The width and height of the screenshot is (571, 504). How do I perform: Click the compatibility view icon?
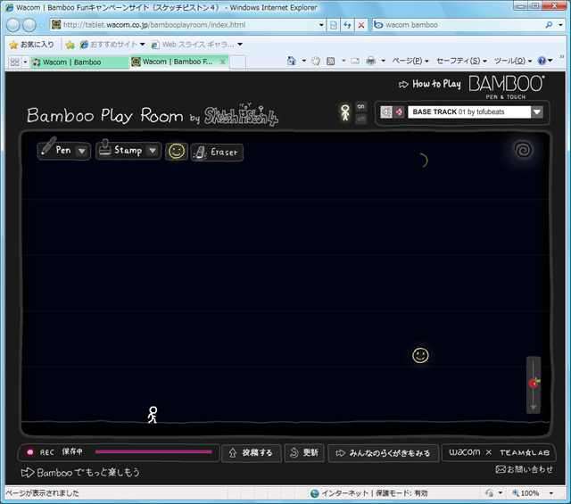(333, 25)
